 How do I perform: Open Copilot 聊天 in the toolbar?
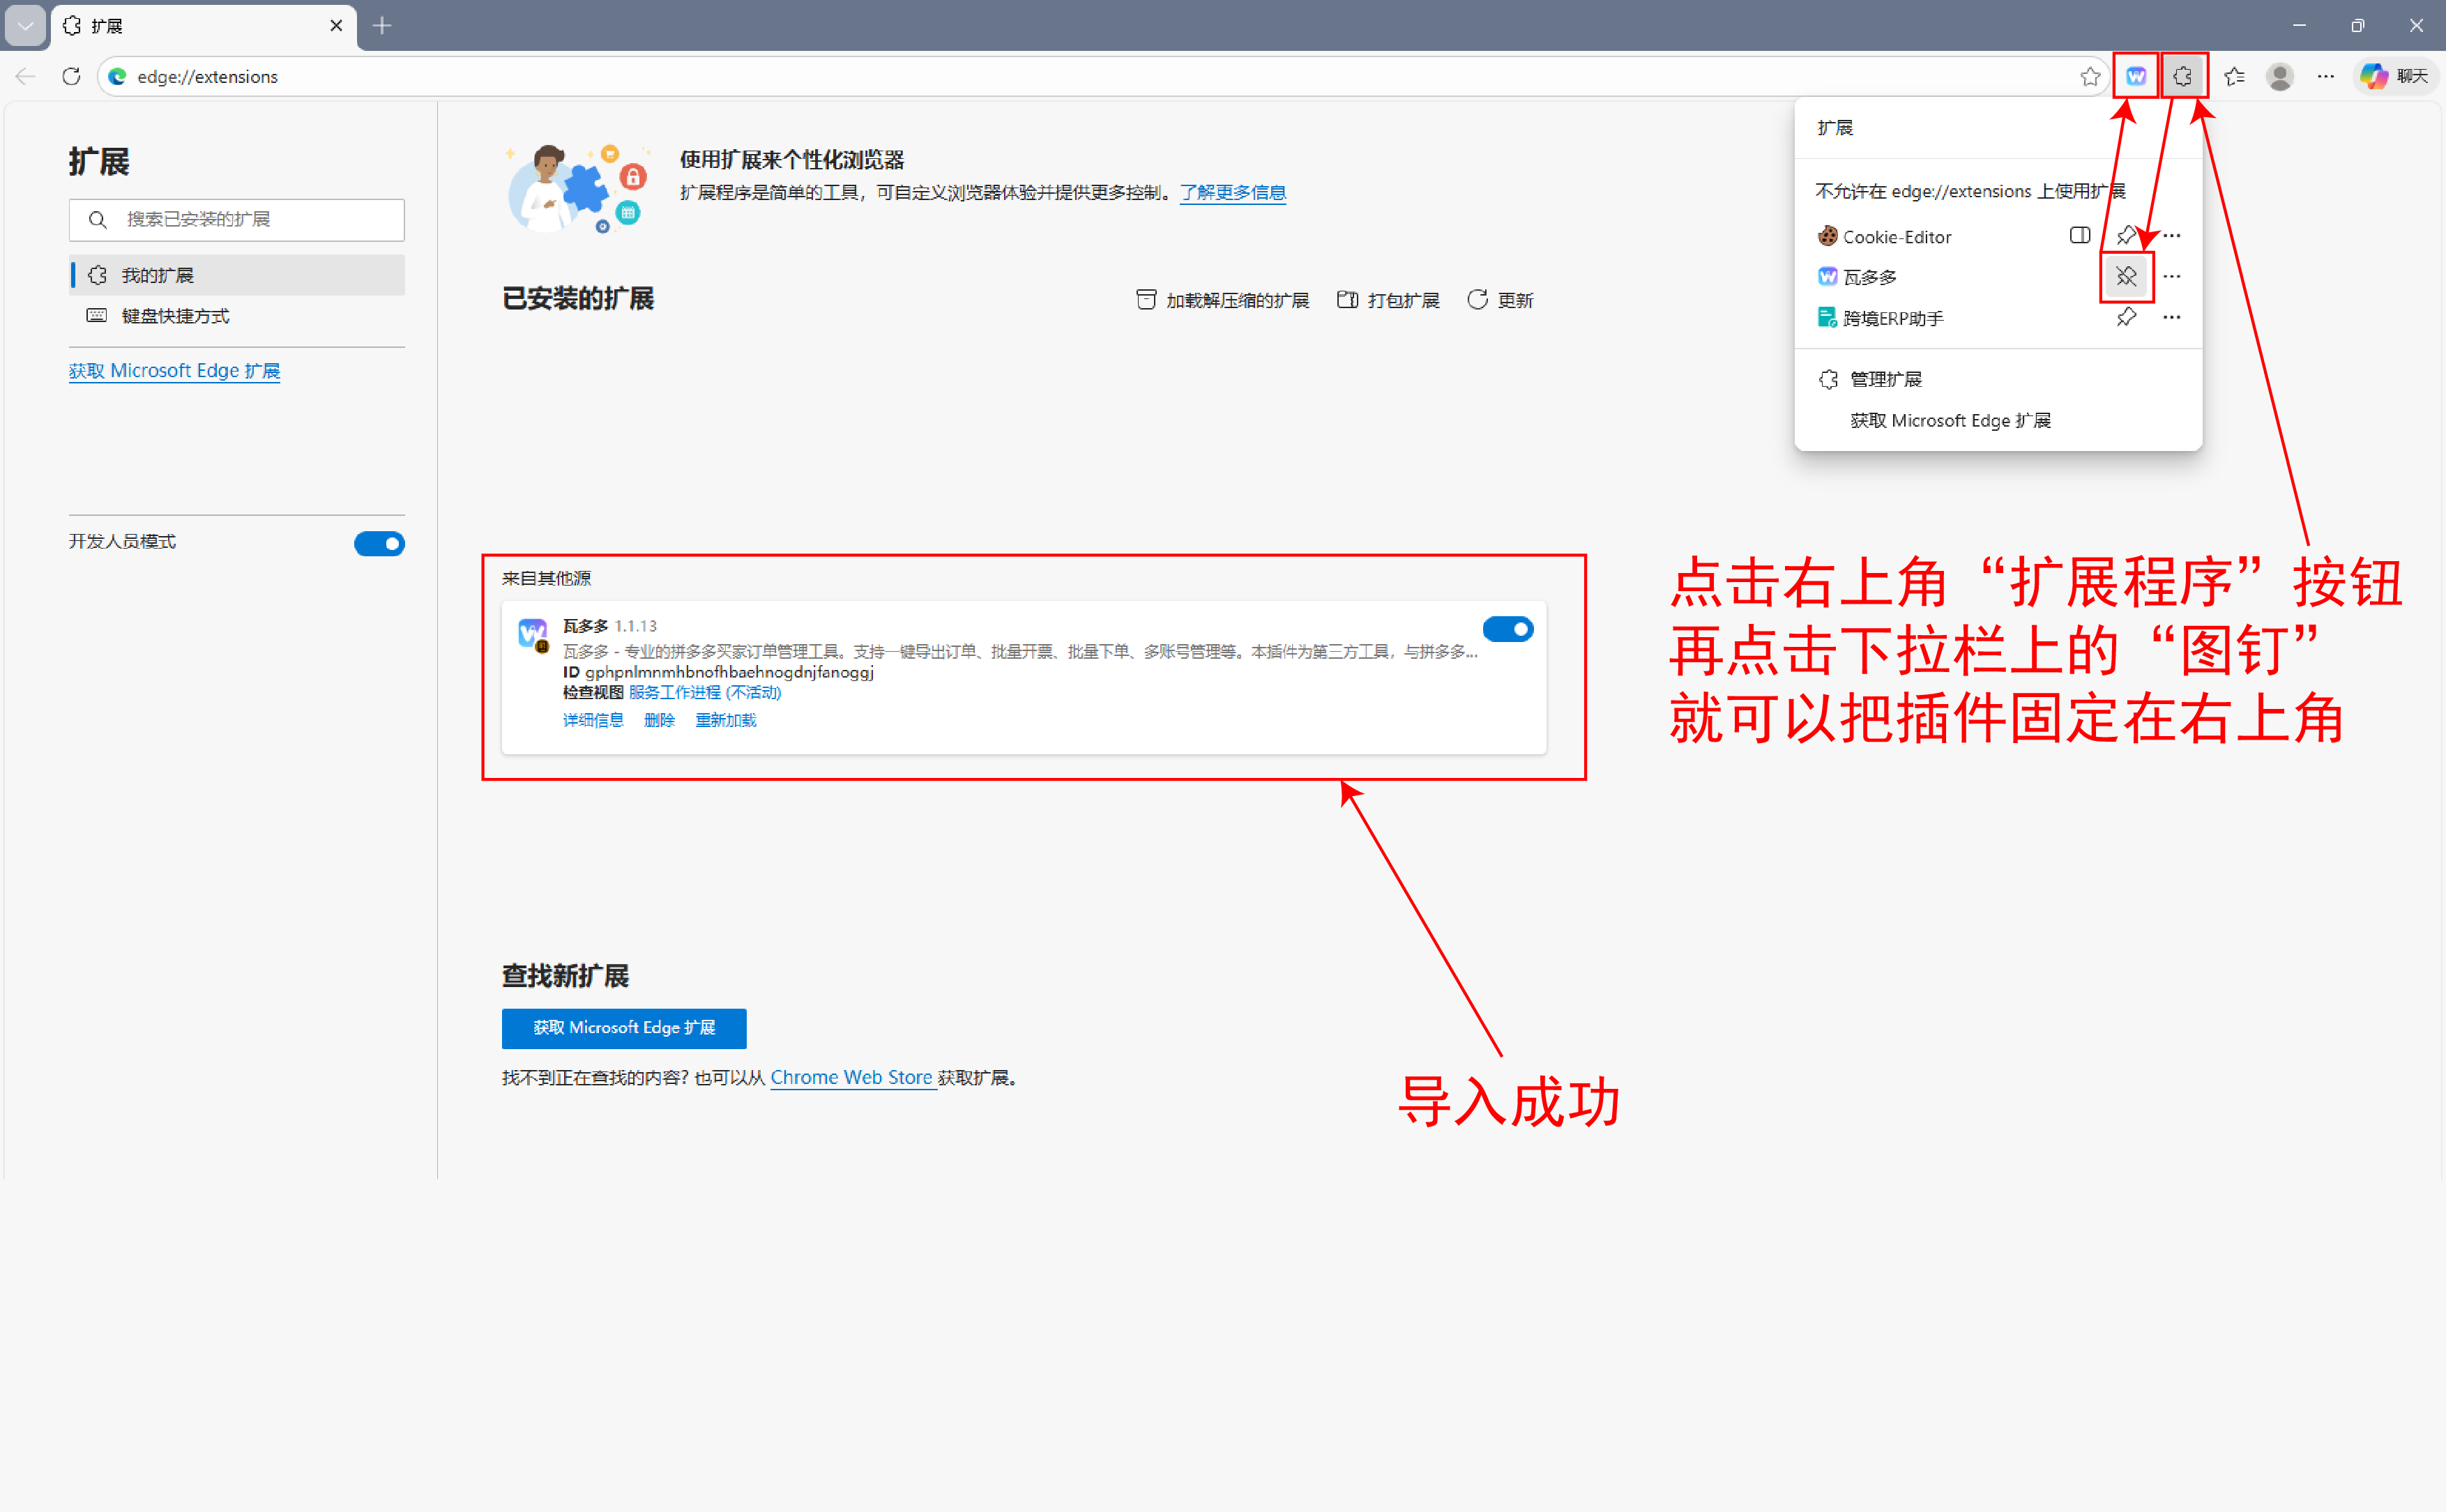[2394, 76]
